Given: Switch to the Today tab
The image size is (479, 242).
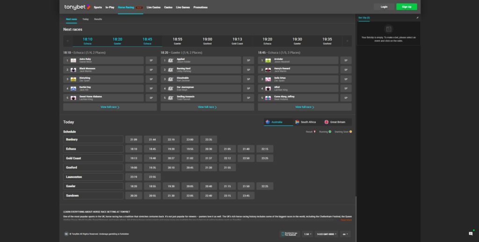Looking at the screenshot, I should pyautogui.click(x=86, y=19).
